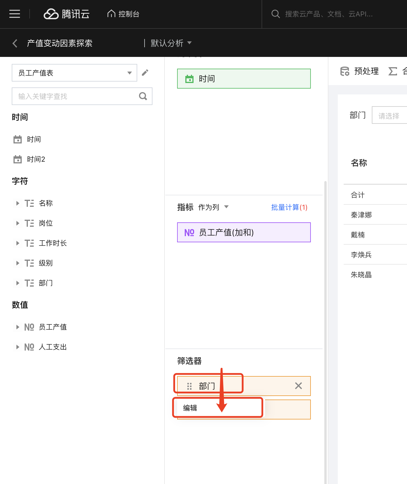Select the 时间2 field in the list
Viewport: 407px width, 484px height.
pos(36,159)
